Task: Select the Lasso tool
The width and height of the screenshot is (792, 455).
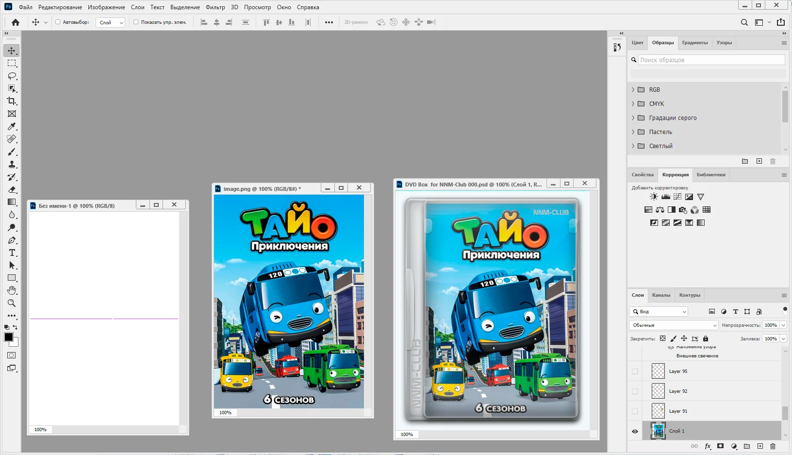Action: [12, 76]
